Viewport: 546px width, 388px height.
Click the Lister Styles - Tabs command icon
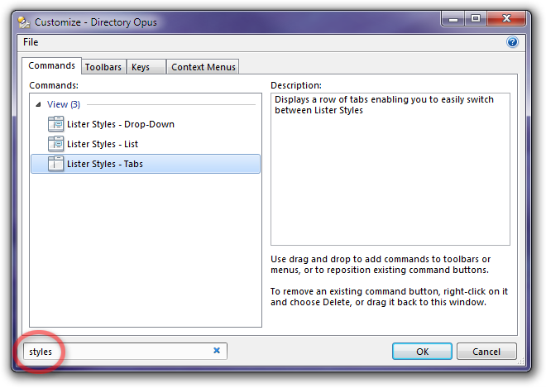55,164
